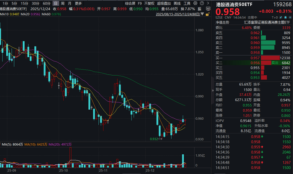
Task: Click the plus add-to-watchlist icon
Action: (290, 18)
